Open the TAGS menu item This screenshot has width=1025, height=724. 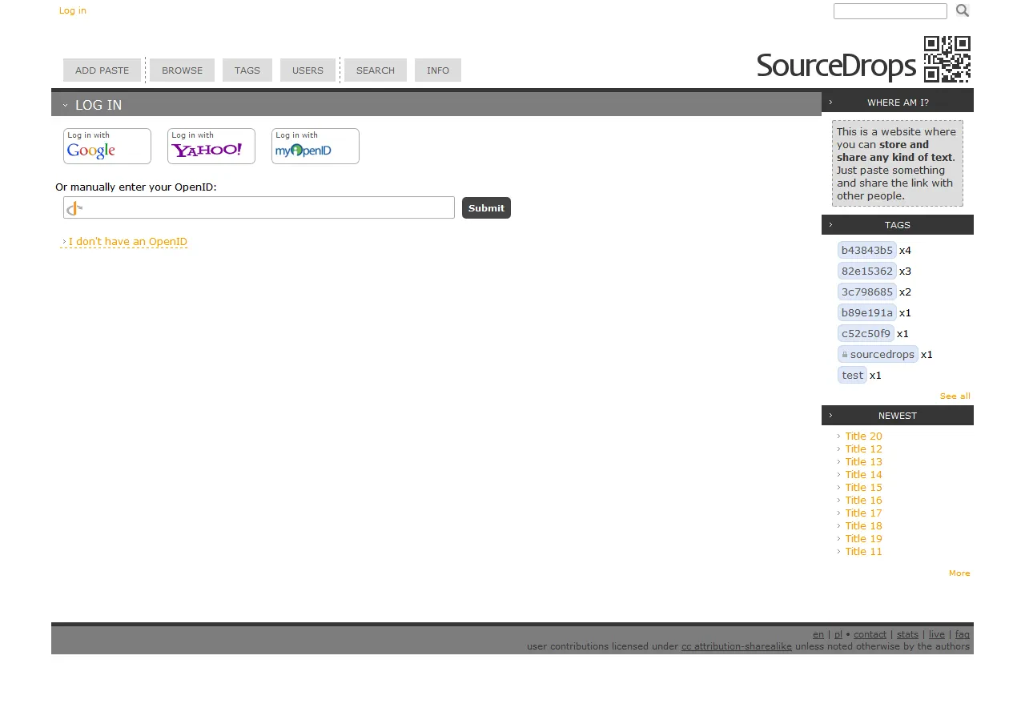(x=247, y=70)
